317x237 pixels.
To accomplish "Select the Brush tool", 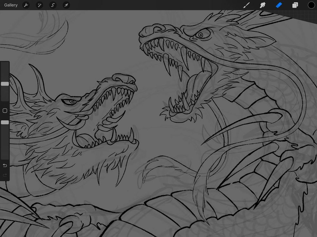I will [x=246, y=5].
